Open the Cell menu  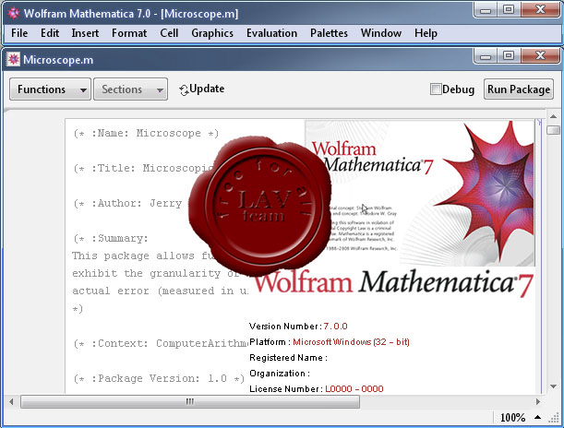pyautogui.click(x=169, y=33)
